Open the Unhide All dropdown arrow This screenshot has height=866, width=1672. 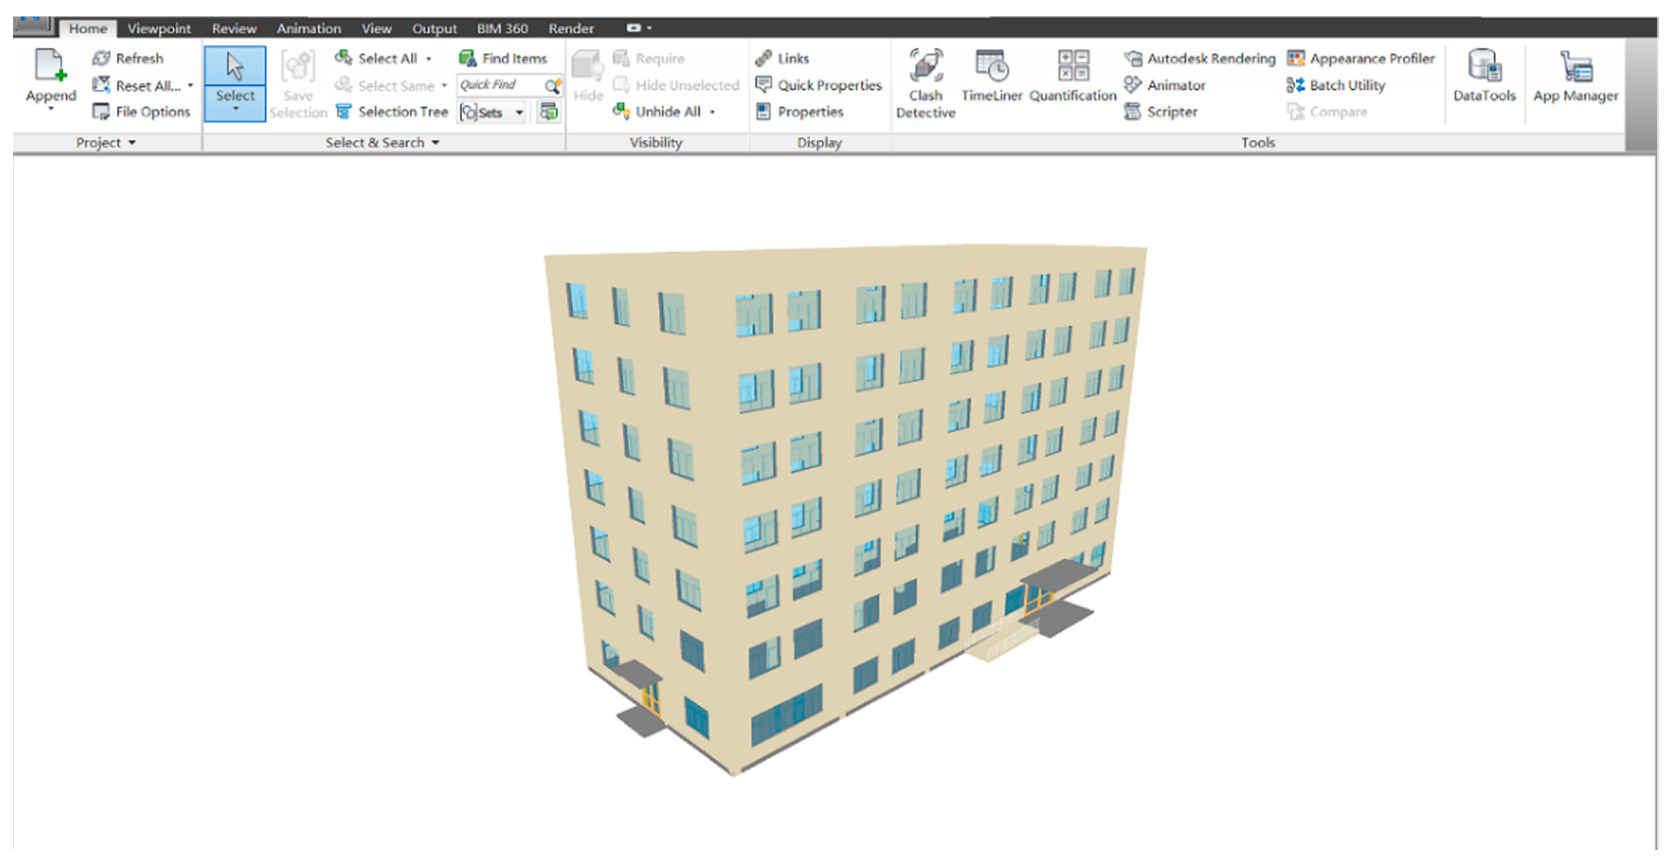click(x=712, y=112)
